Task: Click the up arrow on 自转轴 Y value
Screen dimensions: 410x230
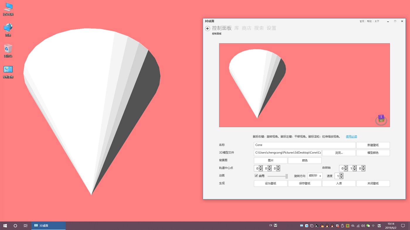Action: [355, 167]
